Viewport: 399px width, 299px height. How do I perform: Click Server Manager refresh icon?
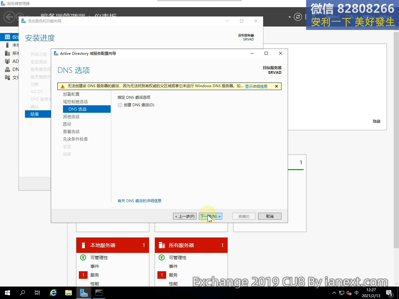coord(298,17)
